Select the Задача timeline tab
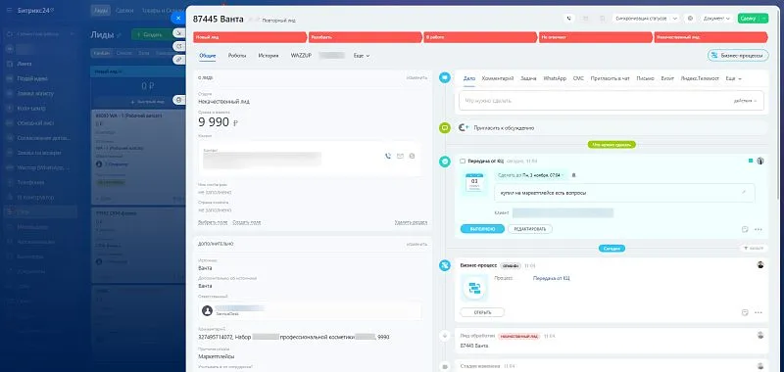The width and height of the screenshot is (784, 372). click(528, 79)
